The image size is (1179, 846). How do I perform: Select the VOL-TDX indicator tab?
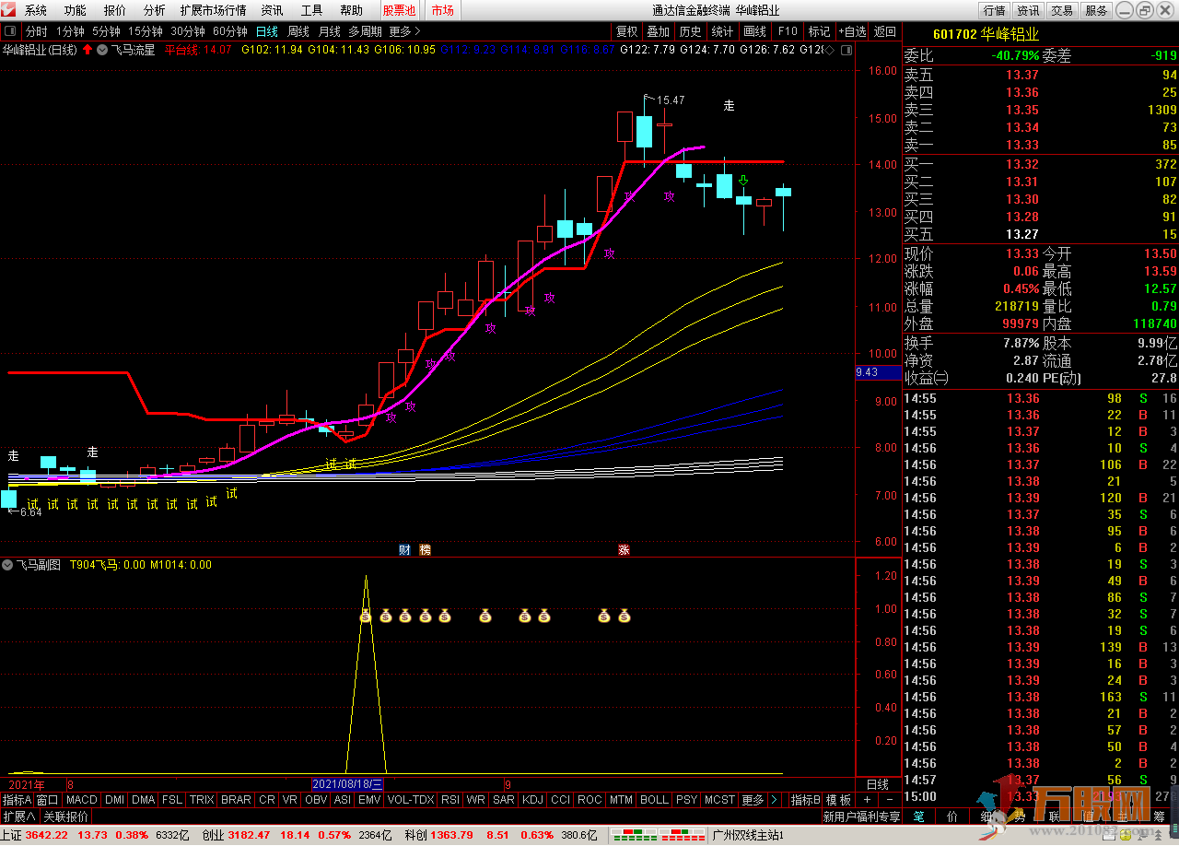(411, 800)
